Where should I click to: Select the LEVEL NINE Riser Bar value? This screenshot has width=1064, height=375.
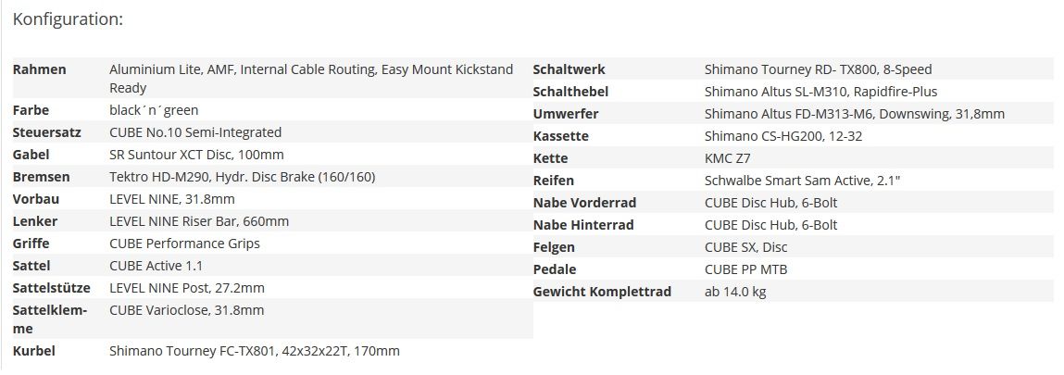click(x=199, y=221)
